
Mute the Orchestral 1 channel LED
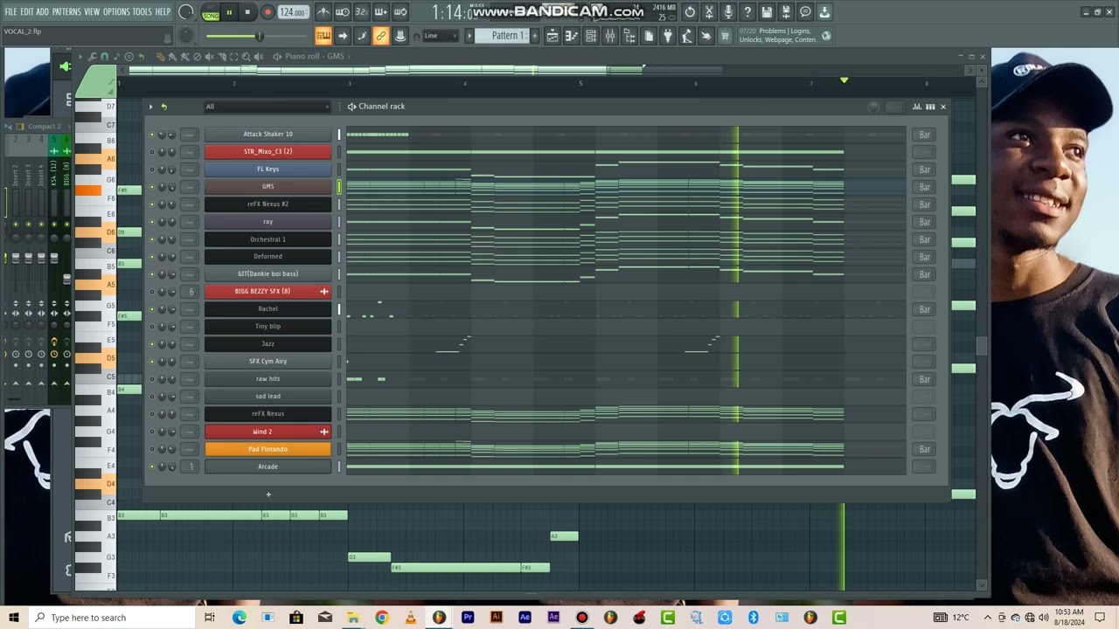[152, 239]
